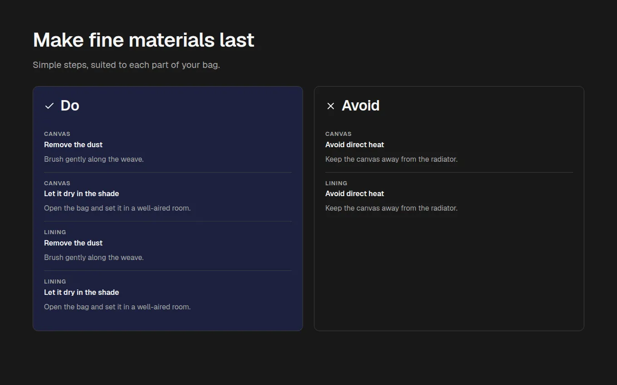
Task: Click the "Avoid" card heading text
Action: pyautogui.click(x=361, y=106)
